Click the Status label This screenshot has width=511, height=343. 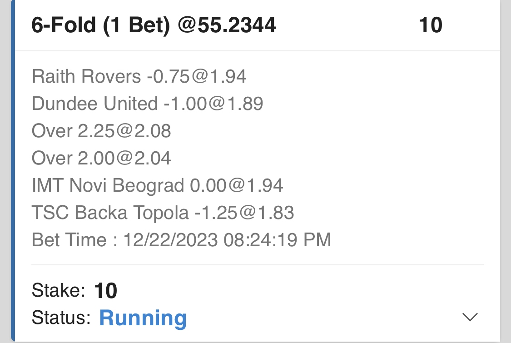(x=61, y=318)
